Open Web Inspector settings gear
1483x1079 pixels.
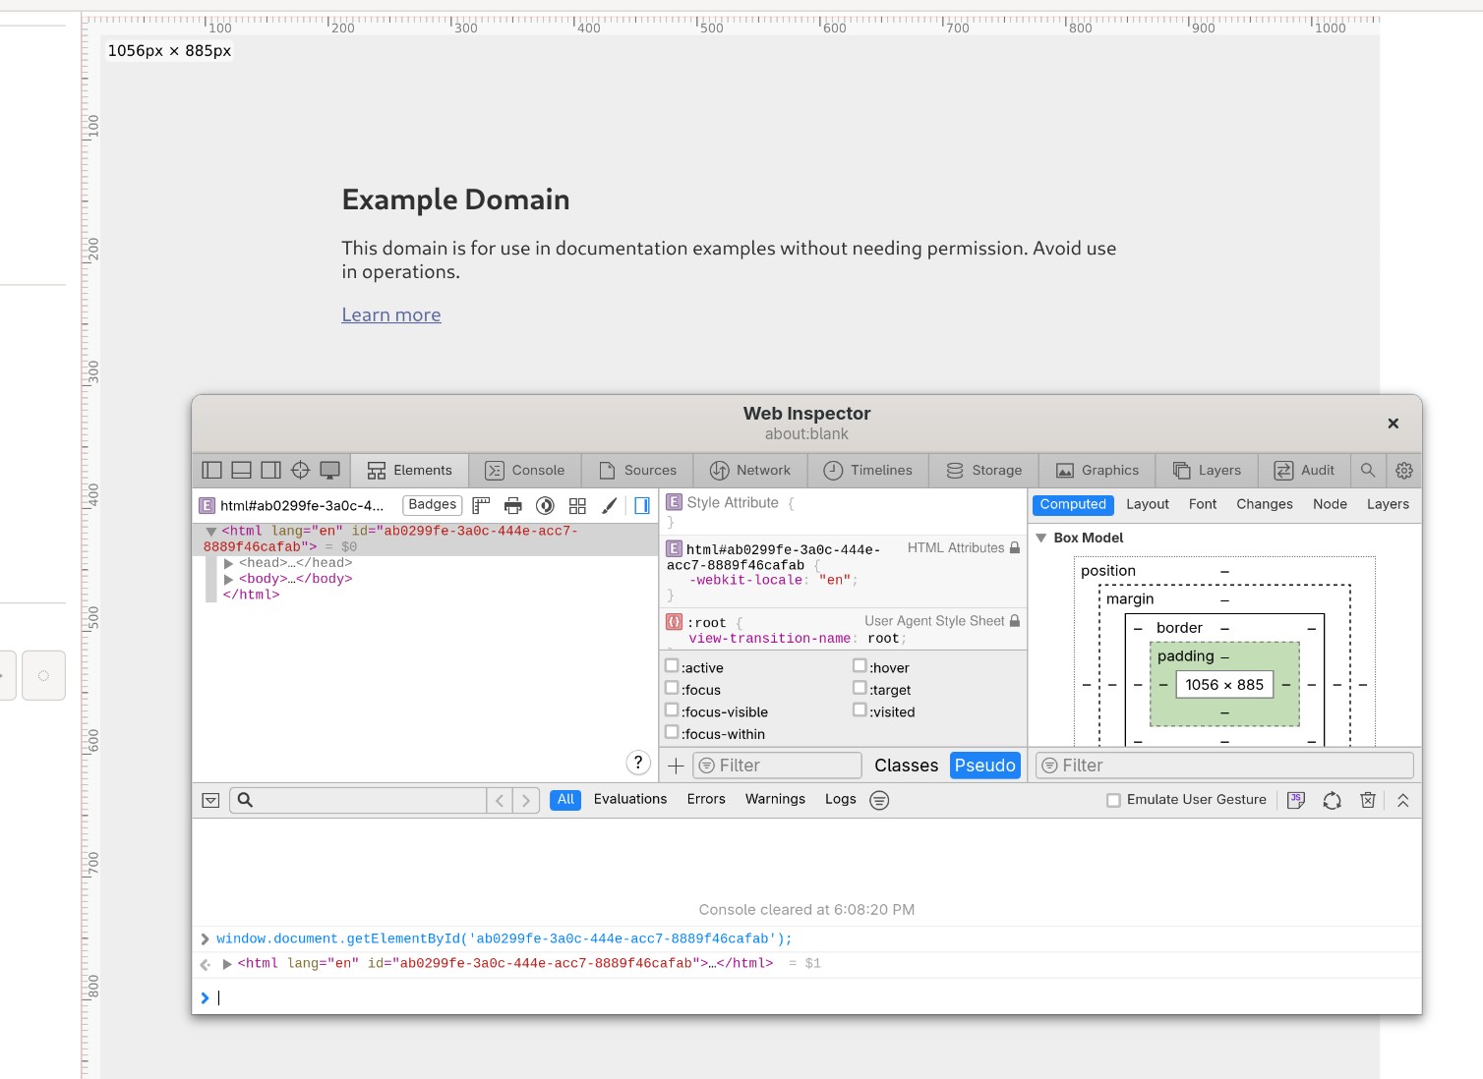pos(1404,471)
